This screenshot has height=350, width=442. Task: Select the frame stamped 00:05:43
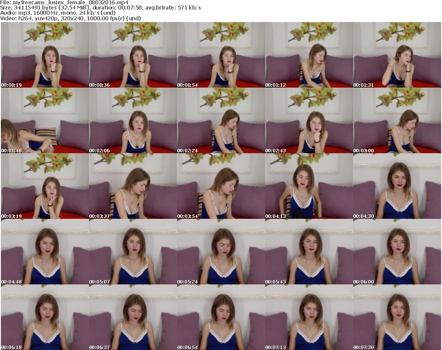(x=309, y=252)
